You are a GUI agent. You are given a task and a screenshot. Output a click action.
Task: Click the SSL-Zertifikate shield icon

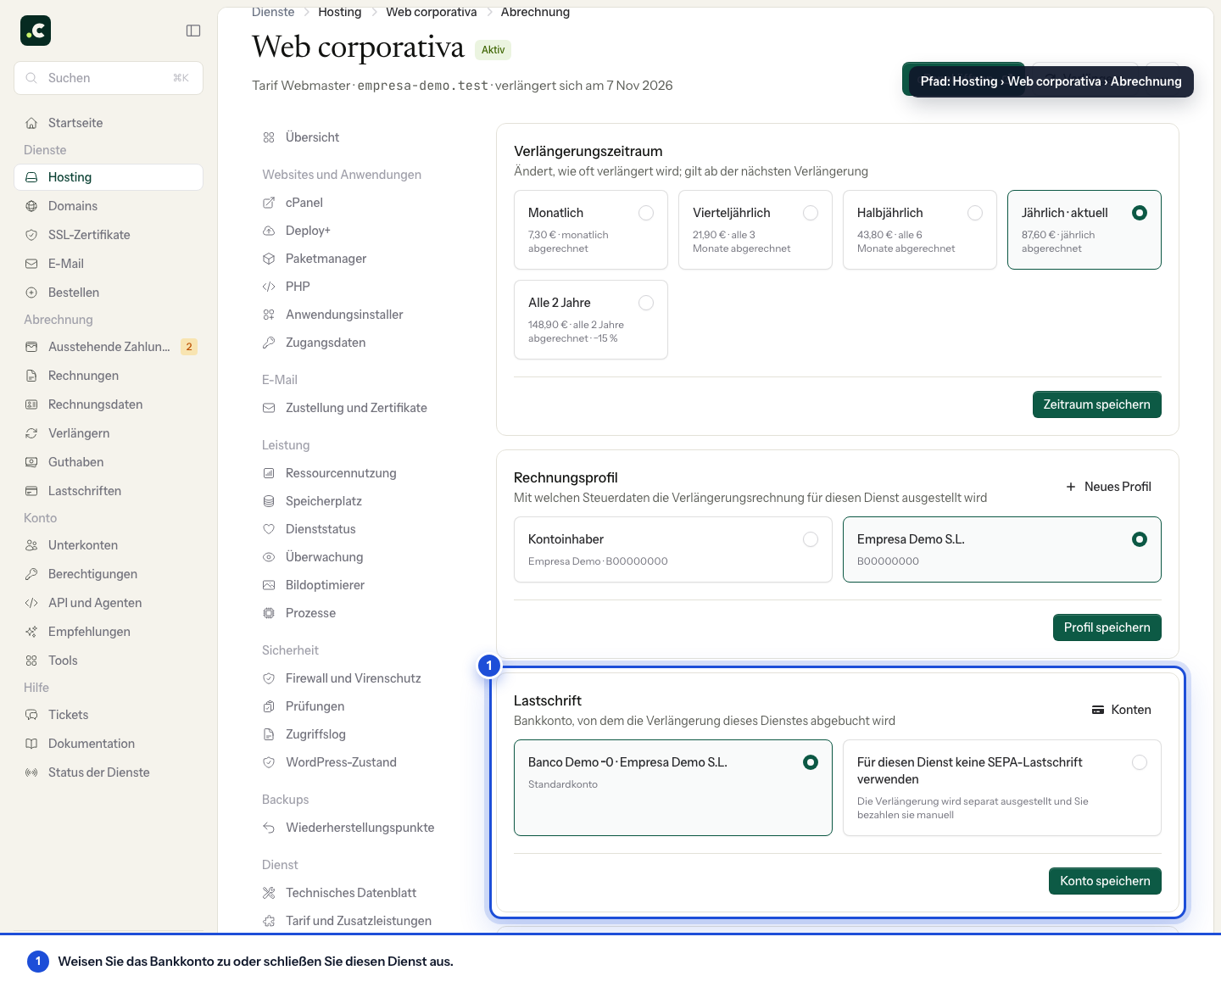(31, 235)
